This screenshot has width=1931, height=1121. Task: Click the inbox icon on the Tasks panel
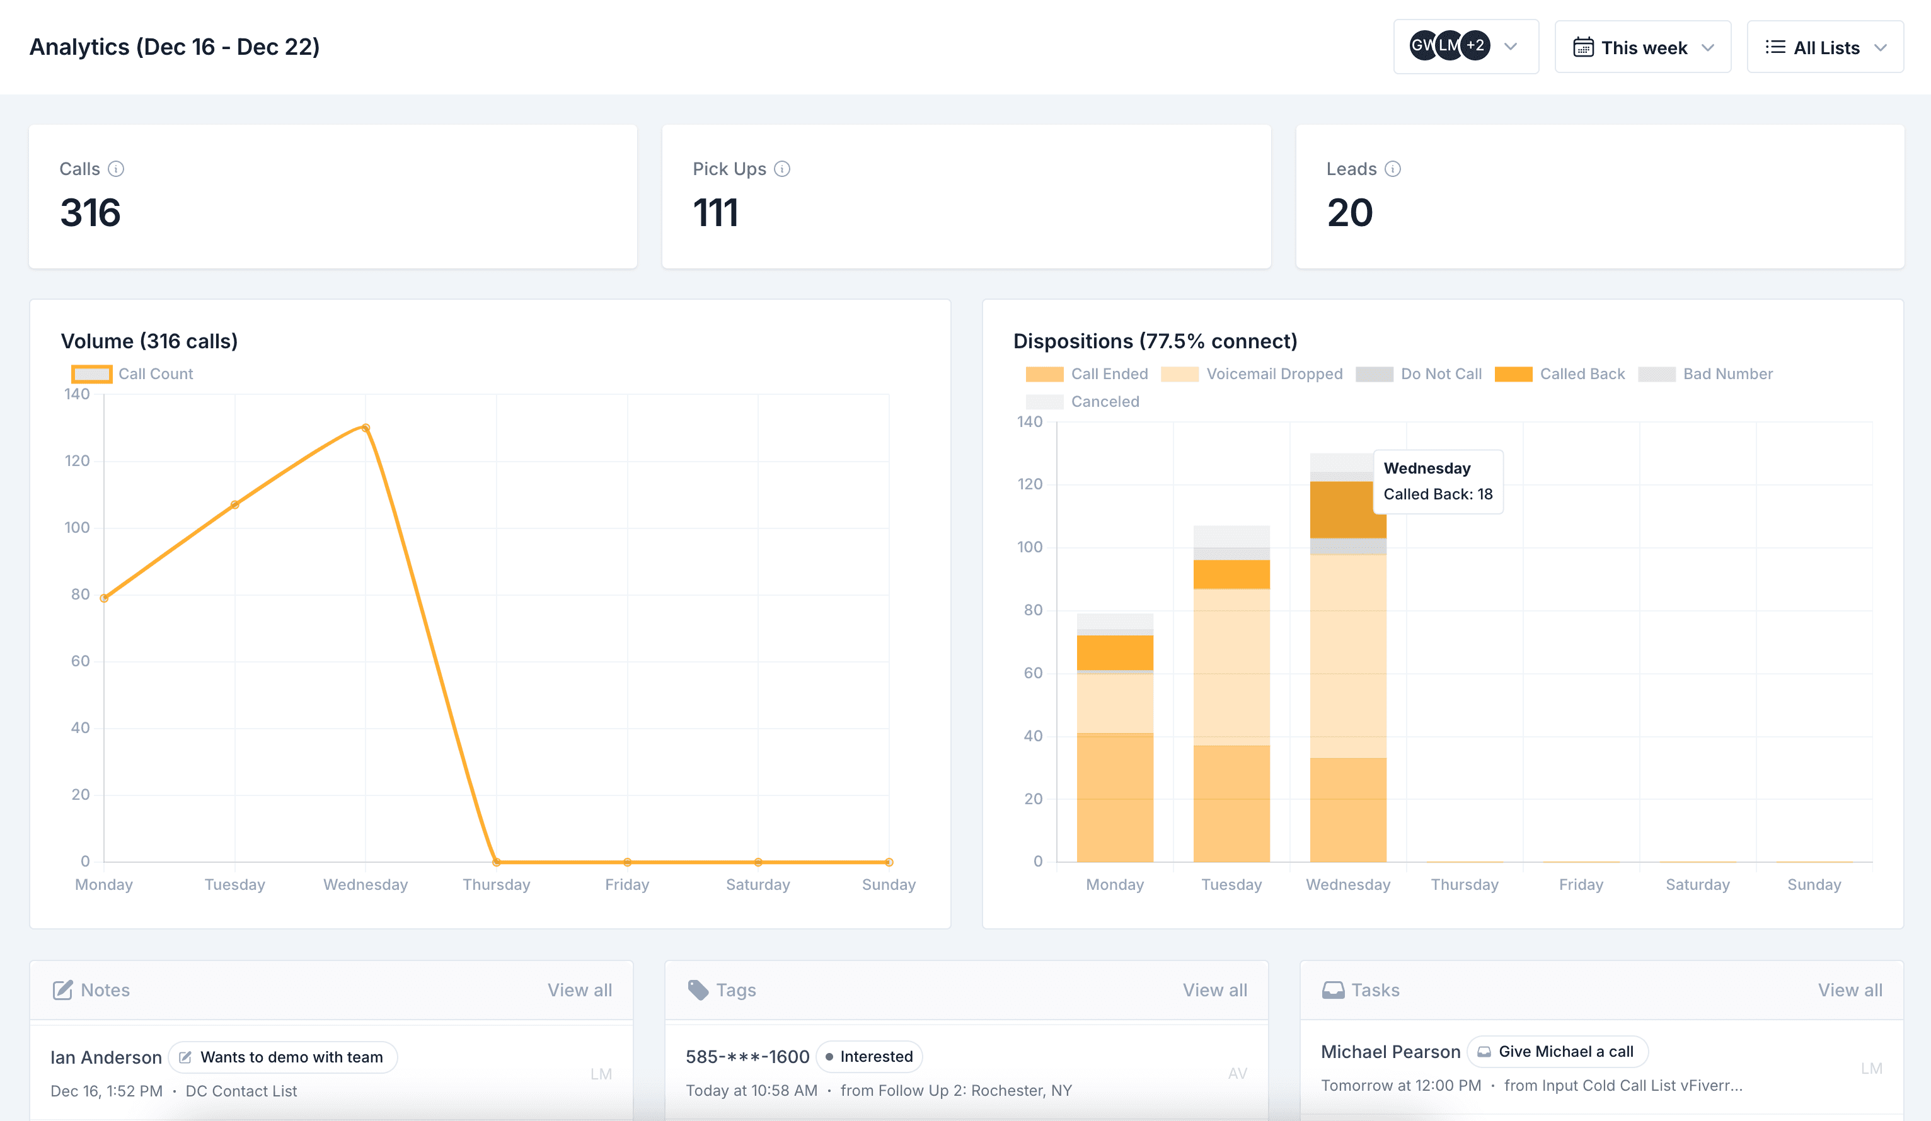tap(1334, 989)
